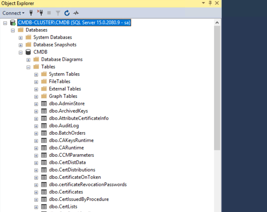Expand the dbo.certificateRevocationPasswords table
The height and width of the screenshot is (212, 267).
36,185
